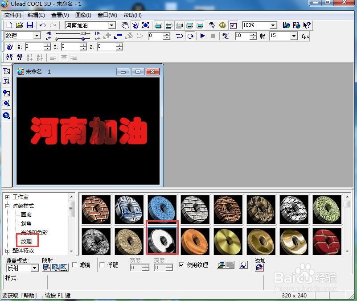The width and height of the screenshot is (357, 301).
Task: Increase the total frames 10 stepper
Action: coord(253,34)
